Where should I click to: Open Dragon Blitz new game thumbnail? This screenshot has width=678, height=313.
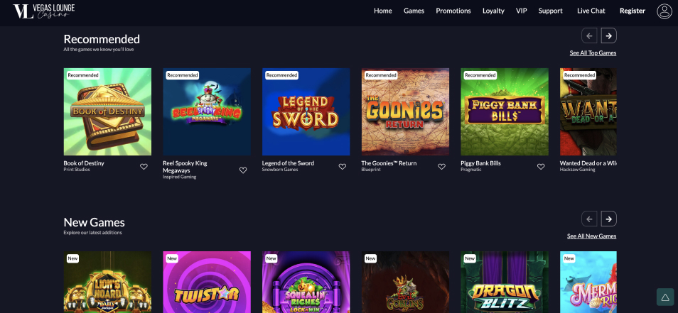click(x=505, y=282)
